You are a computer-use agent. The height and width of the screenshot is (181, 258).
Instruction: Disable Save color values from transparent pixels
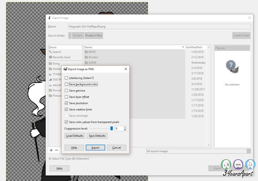66,122
